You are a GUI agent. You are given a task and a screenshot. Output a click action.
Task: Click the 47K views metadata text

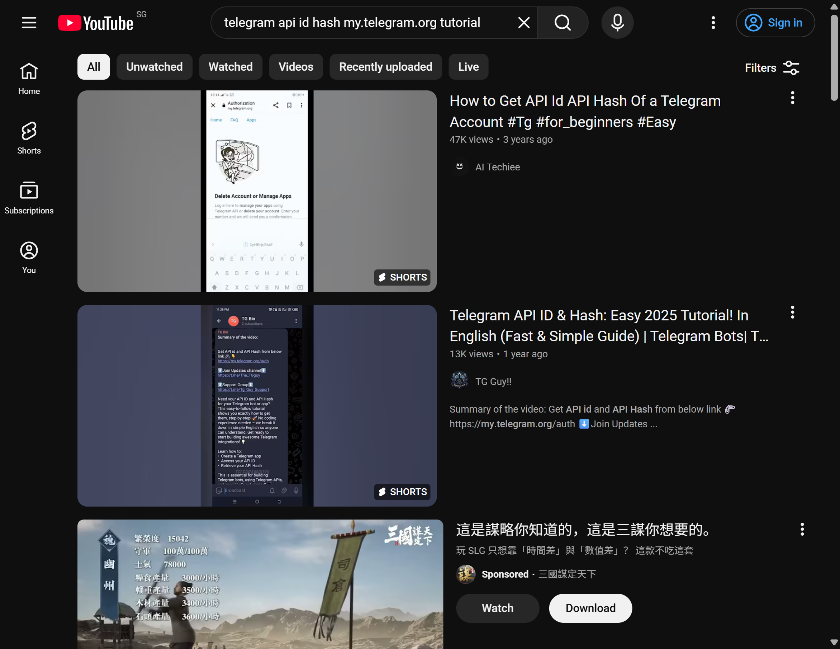[x=471, y=139]
